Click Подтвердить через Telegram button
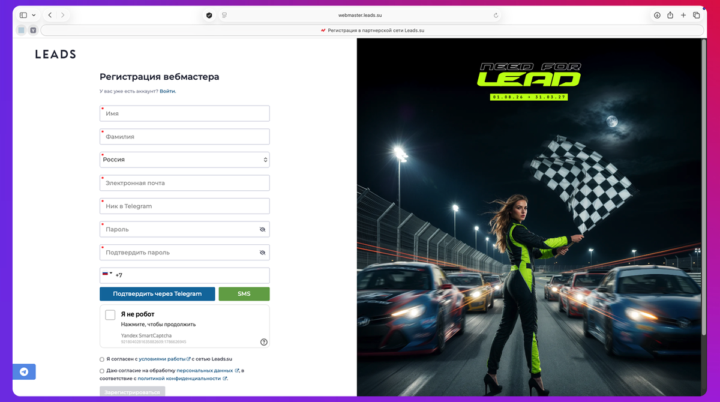Viewport: 720px width, 402px height. 157,294
